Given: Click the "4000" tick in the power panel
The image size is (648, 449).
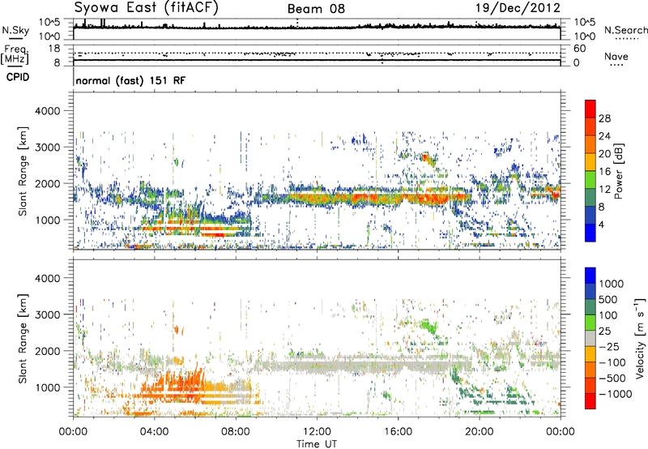Looking at the screenshot, I should click(47, 111).
